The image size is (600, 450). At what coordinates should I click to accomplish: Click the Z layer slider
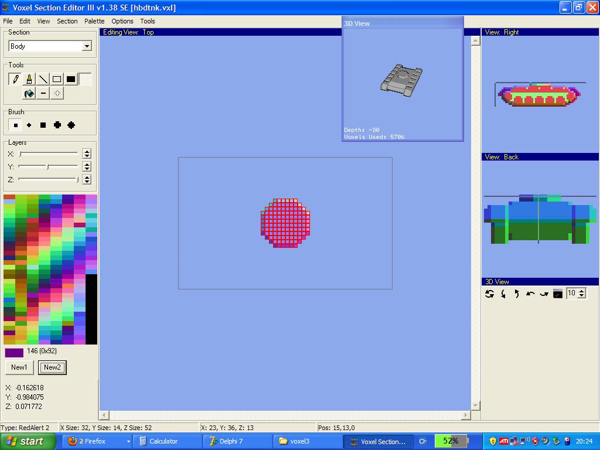[48, 179]
